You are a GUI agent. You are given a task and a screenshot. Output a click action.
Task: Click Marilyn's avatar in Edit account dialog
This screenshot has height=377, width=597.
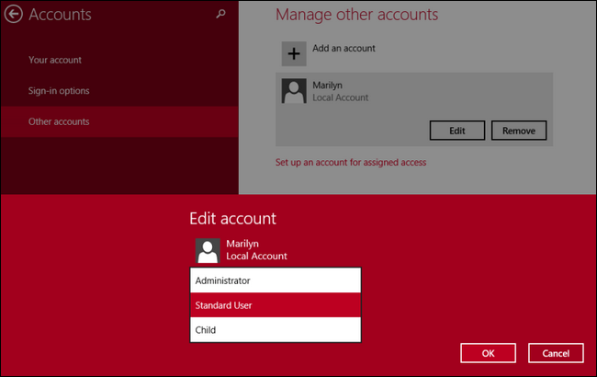click(x=208, y=250)
